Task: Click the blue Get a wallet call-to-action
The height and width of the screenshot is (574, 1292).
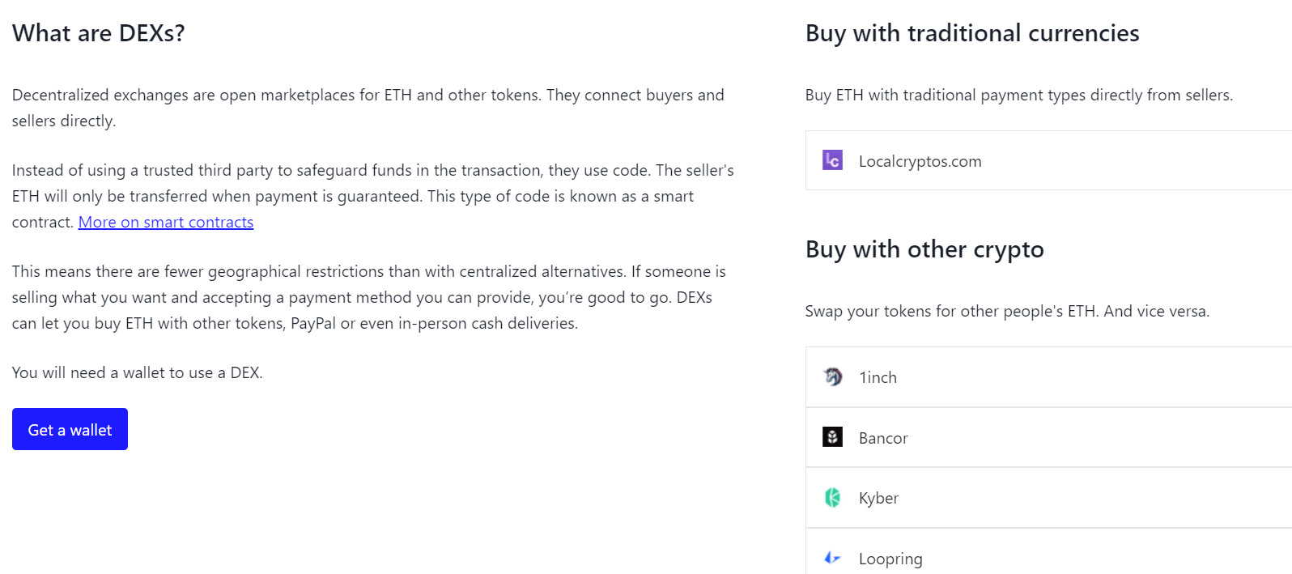Action: (x=70, y=429)
